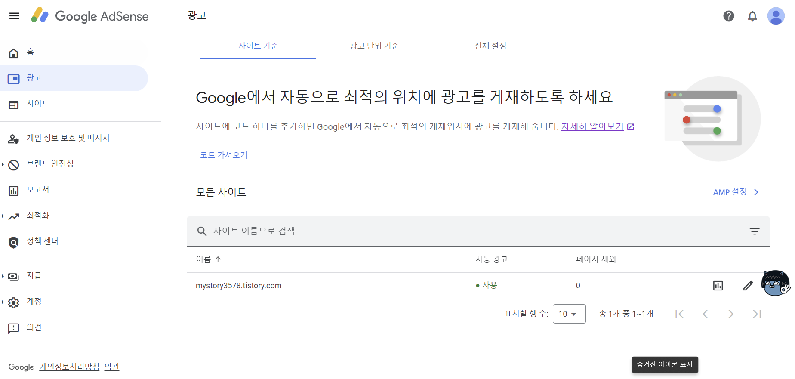Click the 광고 ads icon in sidebar
This screenshot has height=379, width=795.
coord(14,79)
